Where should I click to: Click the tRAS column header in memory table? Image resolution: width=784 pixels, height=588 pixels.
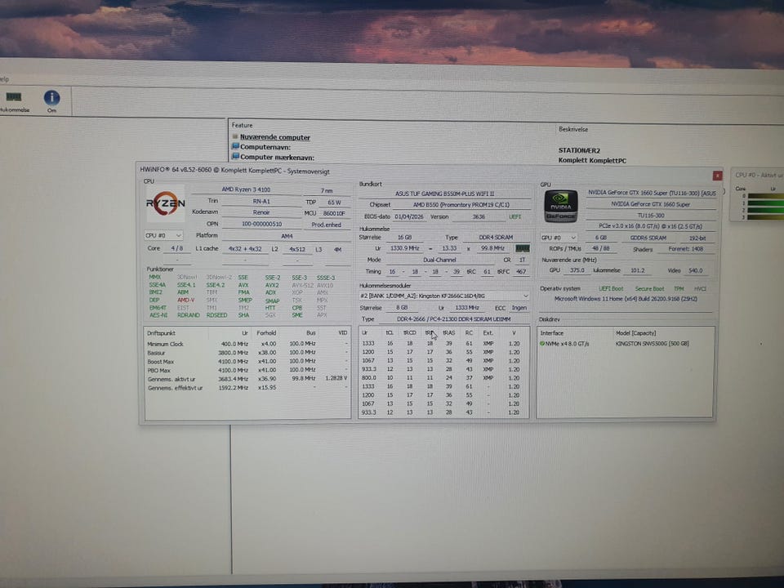click(x=449, y=333)
